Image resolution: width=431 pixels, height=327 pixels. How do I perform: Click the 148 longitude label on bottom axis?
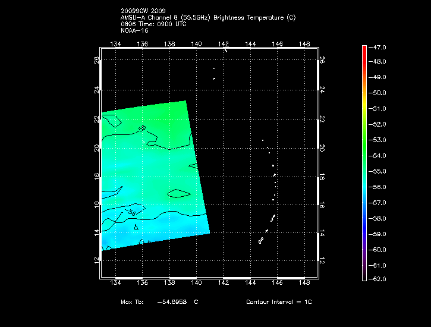click(x=304, y=284)
